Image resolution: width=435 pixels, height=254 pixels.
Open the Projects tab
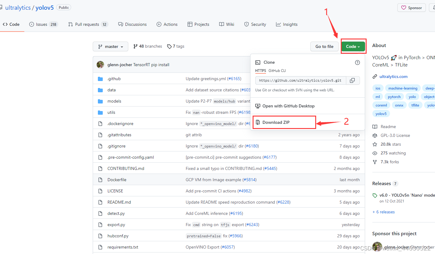199,24
